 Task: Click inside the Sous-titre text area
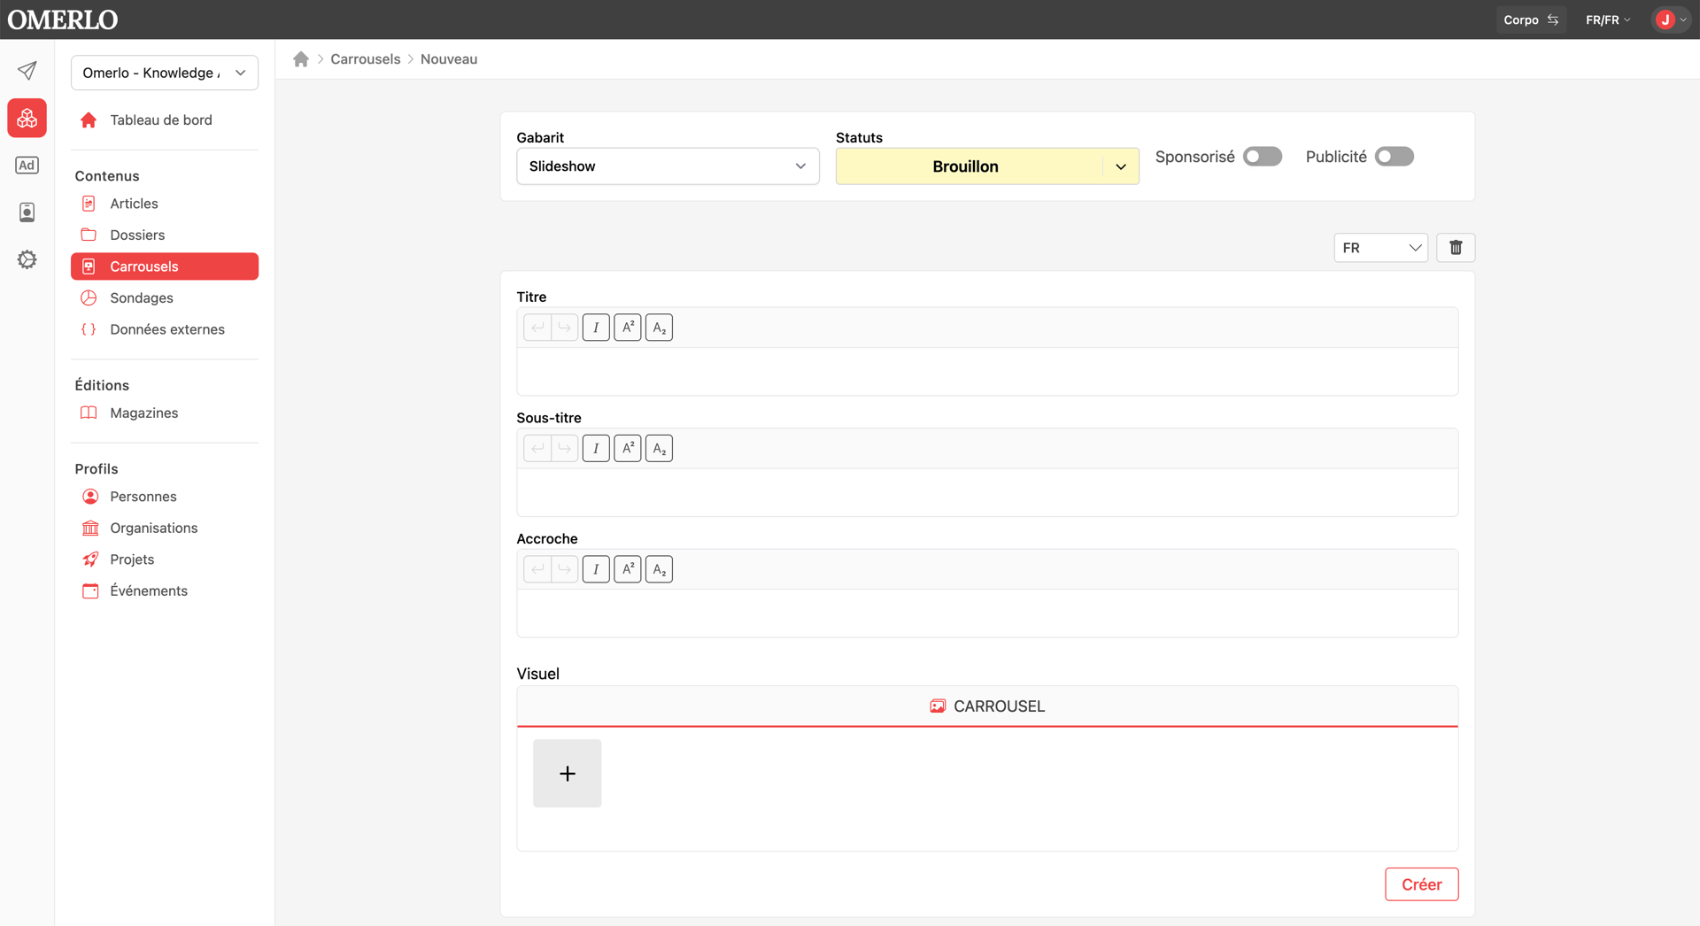pos(987,492)
